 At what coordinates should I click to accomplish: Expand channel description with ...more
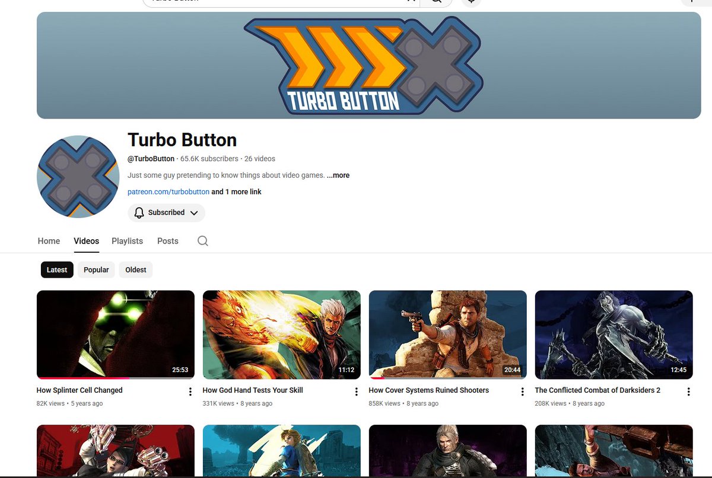coord(338,175)
